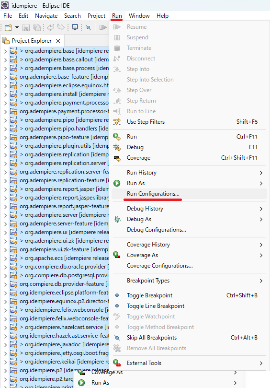Choose Run Configurations... in Run menu
This screenshot has height=388, width=270.
pyautogui.click(x=190, y=194)
